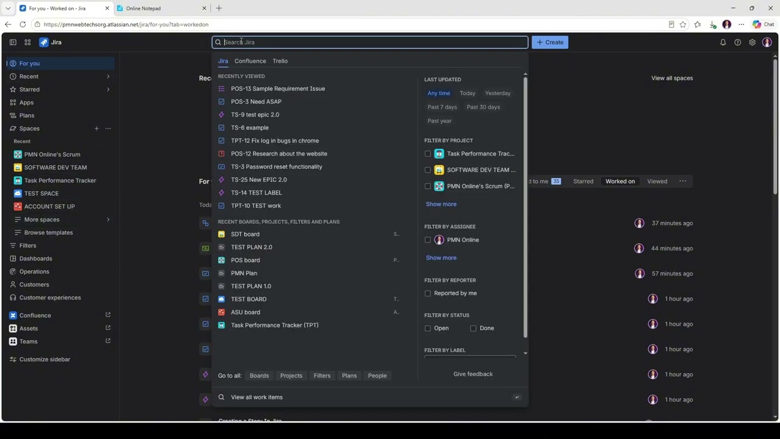The width and height of the screenshot is (780, 439).
Task: Show more project filters
Action: (441, 204)
